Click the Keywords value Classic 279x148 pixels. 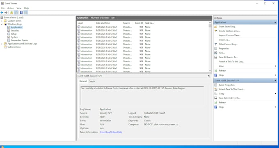point(147,121)
